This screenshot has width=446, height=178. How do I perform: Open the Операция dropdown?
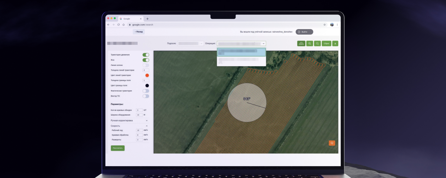click(241, 43)
